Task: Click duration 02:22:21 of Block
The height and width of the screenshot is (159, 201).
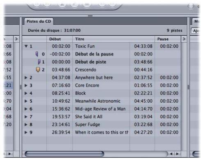Action: [143, 93]
